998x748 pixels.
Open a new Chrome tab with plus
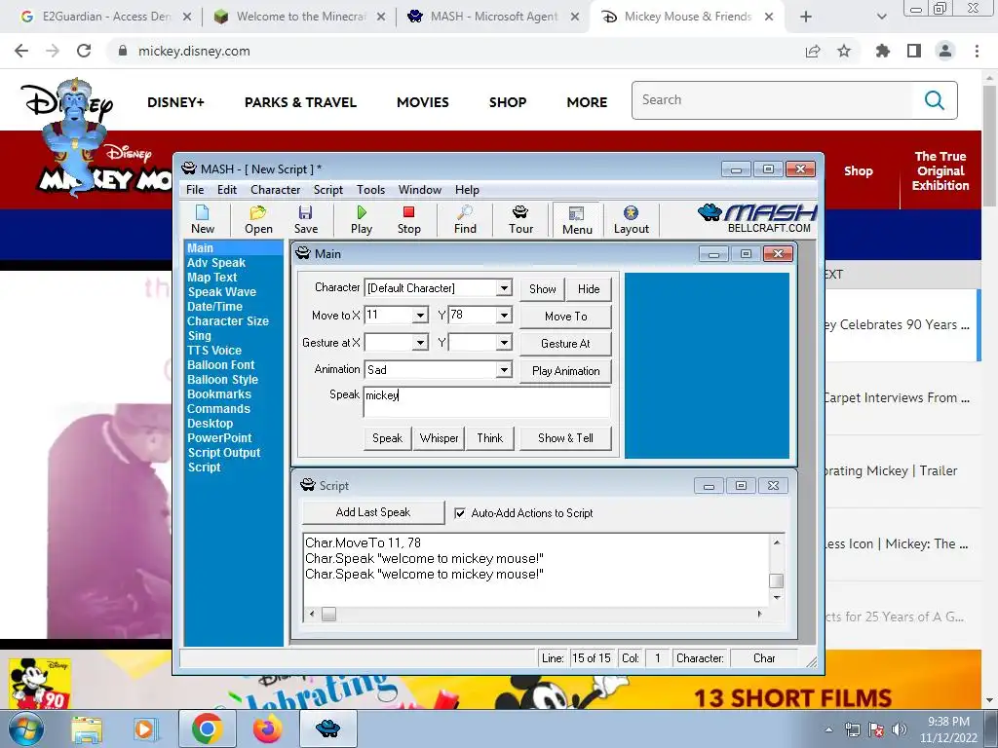[805, 17]
